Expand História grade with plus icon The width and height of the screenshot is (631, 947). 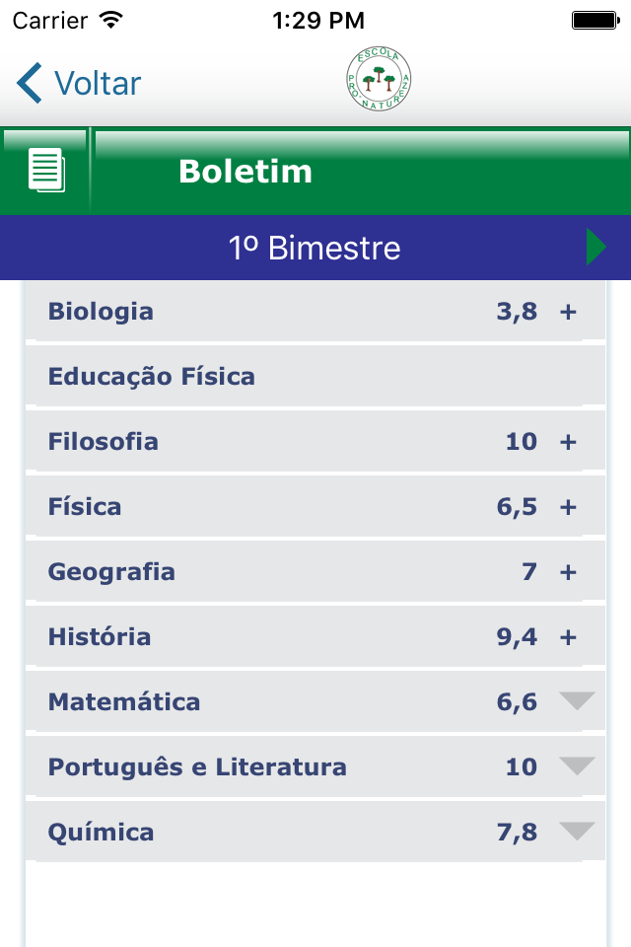click(x=568, y=637)
